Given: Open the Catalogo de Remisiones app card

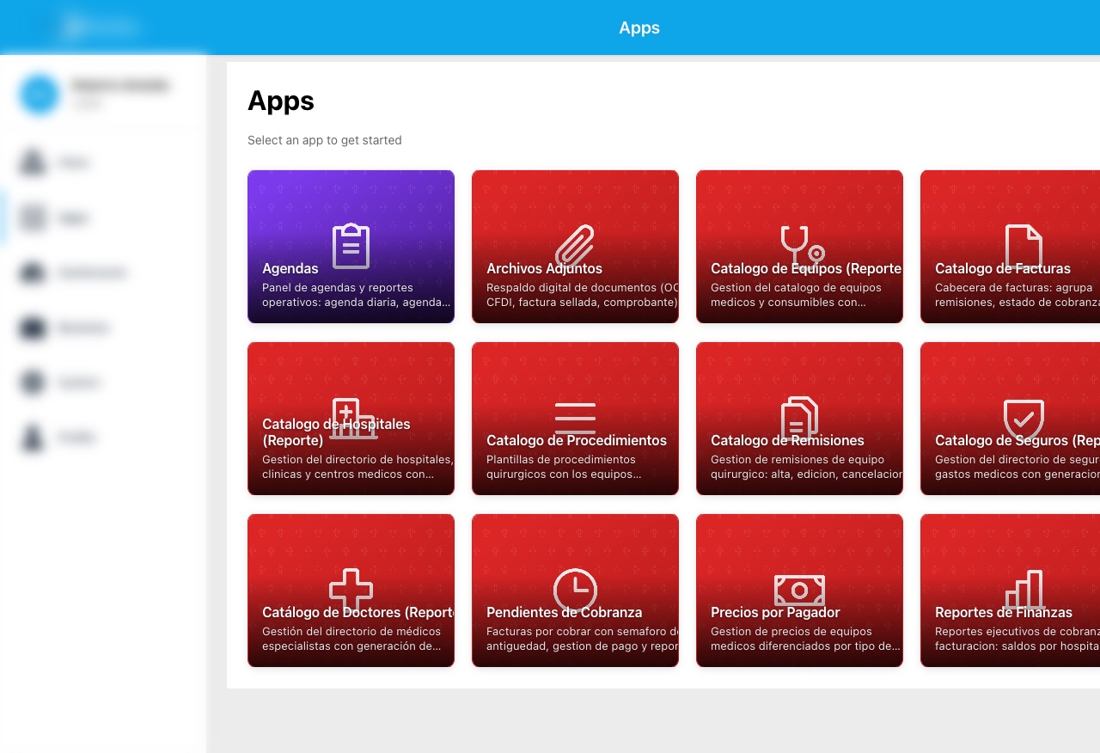Looking at the screenshot, I should coord(799,419).
